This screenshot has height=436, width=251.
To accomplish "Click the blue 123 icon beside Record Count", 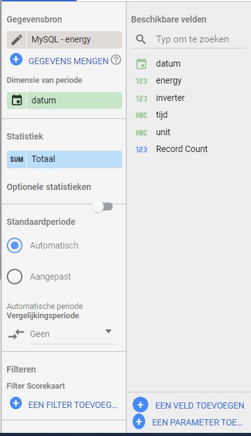I will (x=141, y=149).
